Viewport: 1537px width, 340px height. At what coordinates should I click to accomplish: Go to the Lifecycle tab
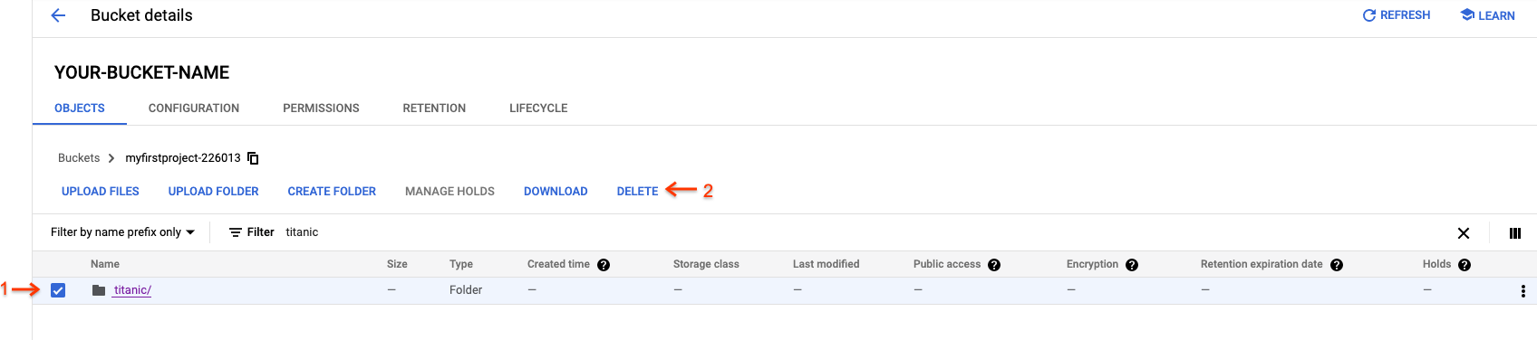tap(538, 108)
